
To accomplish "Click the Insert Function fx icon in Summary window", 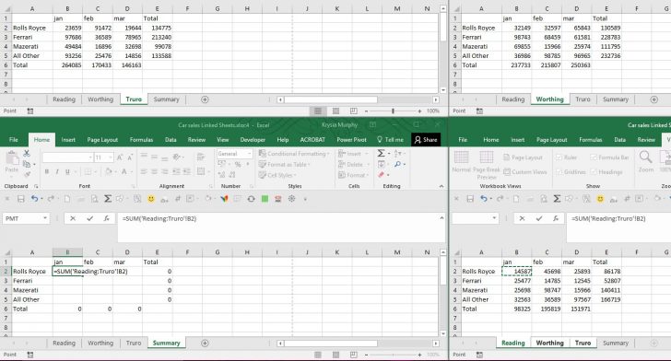I will click(107, 218).
